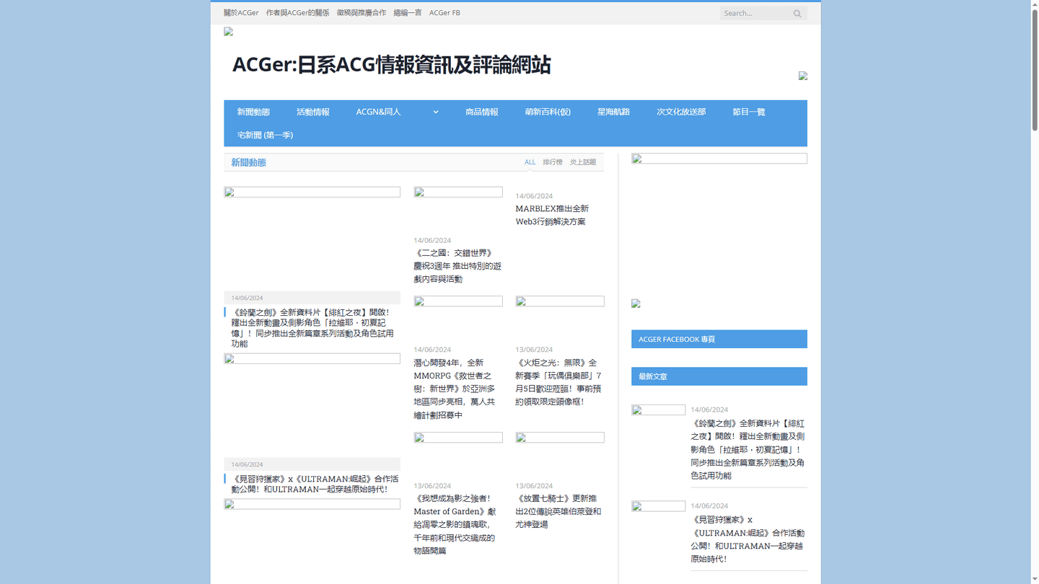Click ACGER FACEBOOK 專頁 header
This screenshot has width=1039, height=584.
pyautogui.click(x=719, y=339)
